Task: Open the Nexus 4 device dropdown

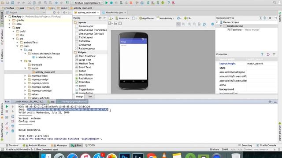Action: [122, 18]
